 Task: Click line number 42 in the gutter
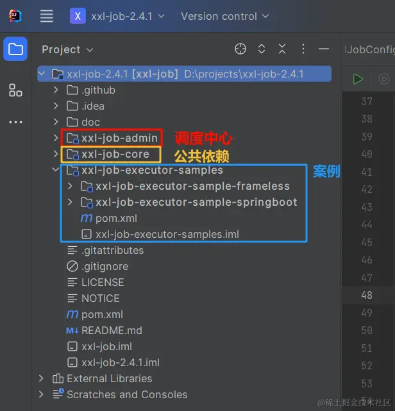(x=367, y=190)
